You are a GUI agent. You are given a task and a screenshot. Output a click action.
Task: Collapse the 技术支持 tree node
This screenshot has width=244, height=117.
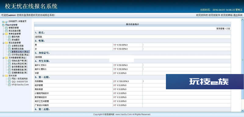3,76
